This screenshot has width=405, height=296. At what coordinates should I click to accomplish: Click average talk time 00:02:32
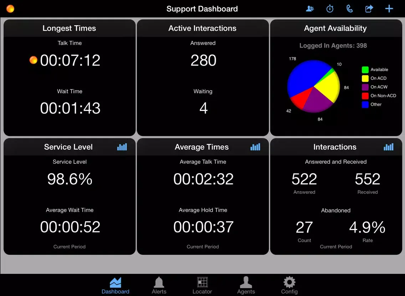(203, 179)
